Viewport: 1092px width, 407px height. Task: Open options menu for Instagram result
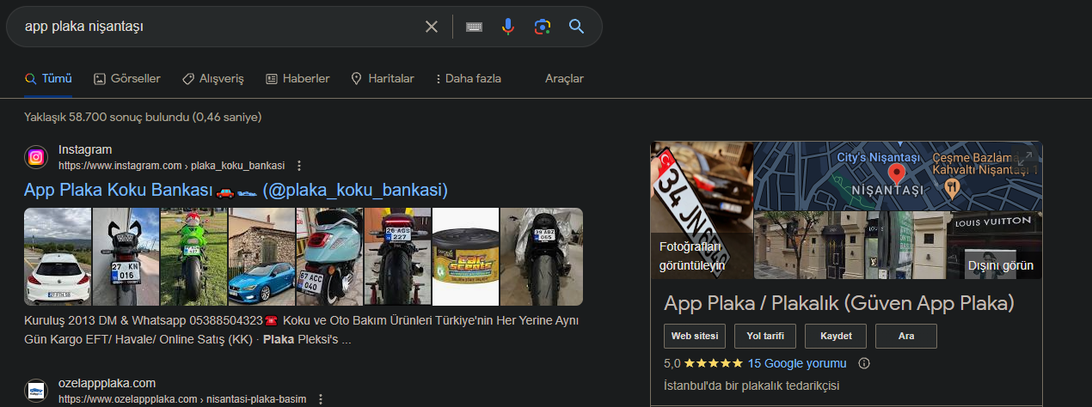(x=299, y=166)
